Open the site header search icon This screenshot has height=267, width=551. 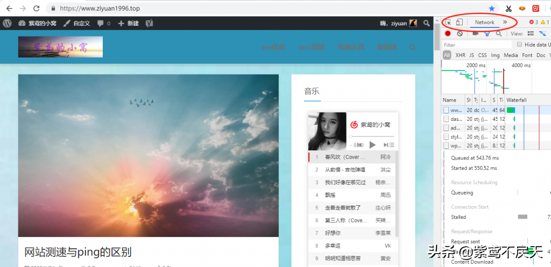(x=412, y=47)
